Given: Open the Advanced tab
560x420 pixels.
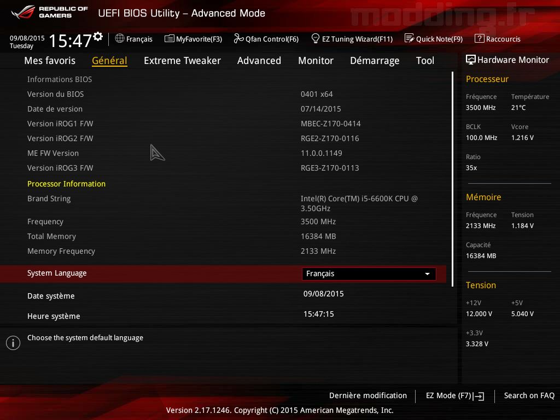Looking at the screenshot, I should click(259, 61).
